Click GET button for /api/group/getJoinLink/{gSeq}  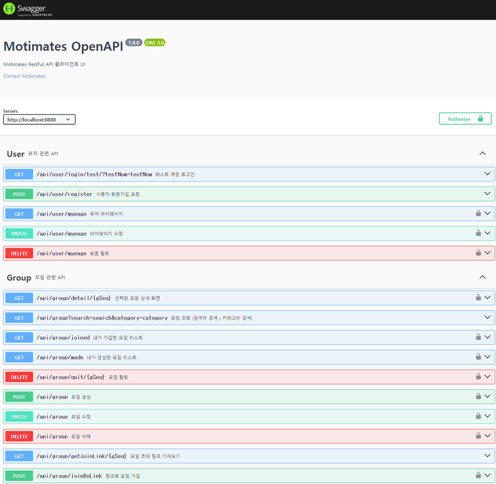(19, 456)
